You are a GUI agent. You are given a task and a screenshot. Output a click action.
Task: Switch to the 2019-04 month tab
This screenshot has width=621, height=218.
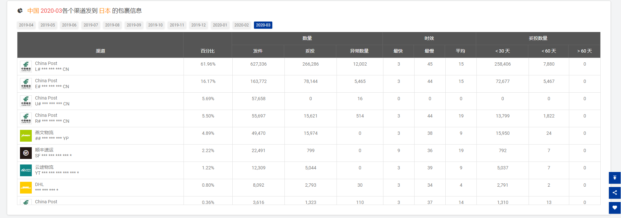[26, 25]
